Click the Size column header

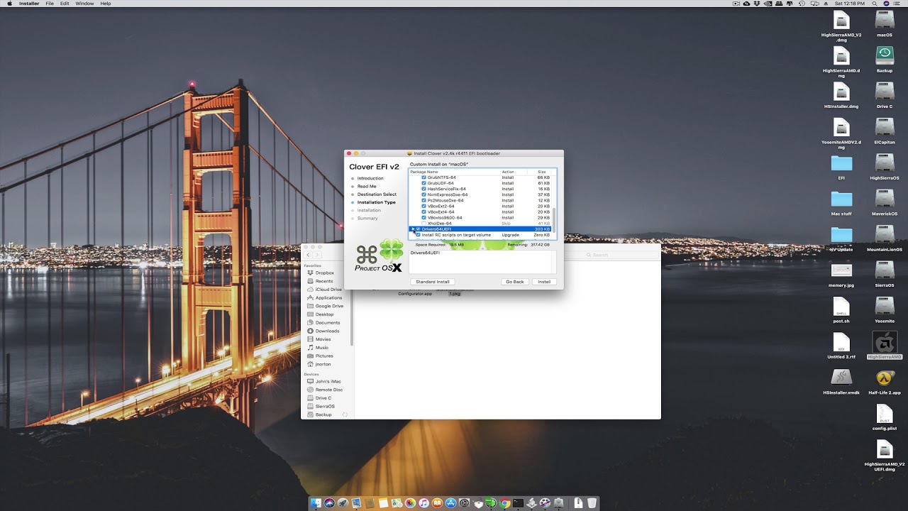[542, 172]
